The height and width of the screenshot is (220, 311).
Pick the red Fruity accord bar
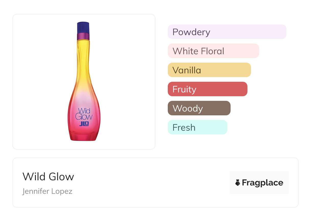click(207, 89)
